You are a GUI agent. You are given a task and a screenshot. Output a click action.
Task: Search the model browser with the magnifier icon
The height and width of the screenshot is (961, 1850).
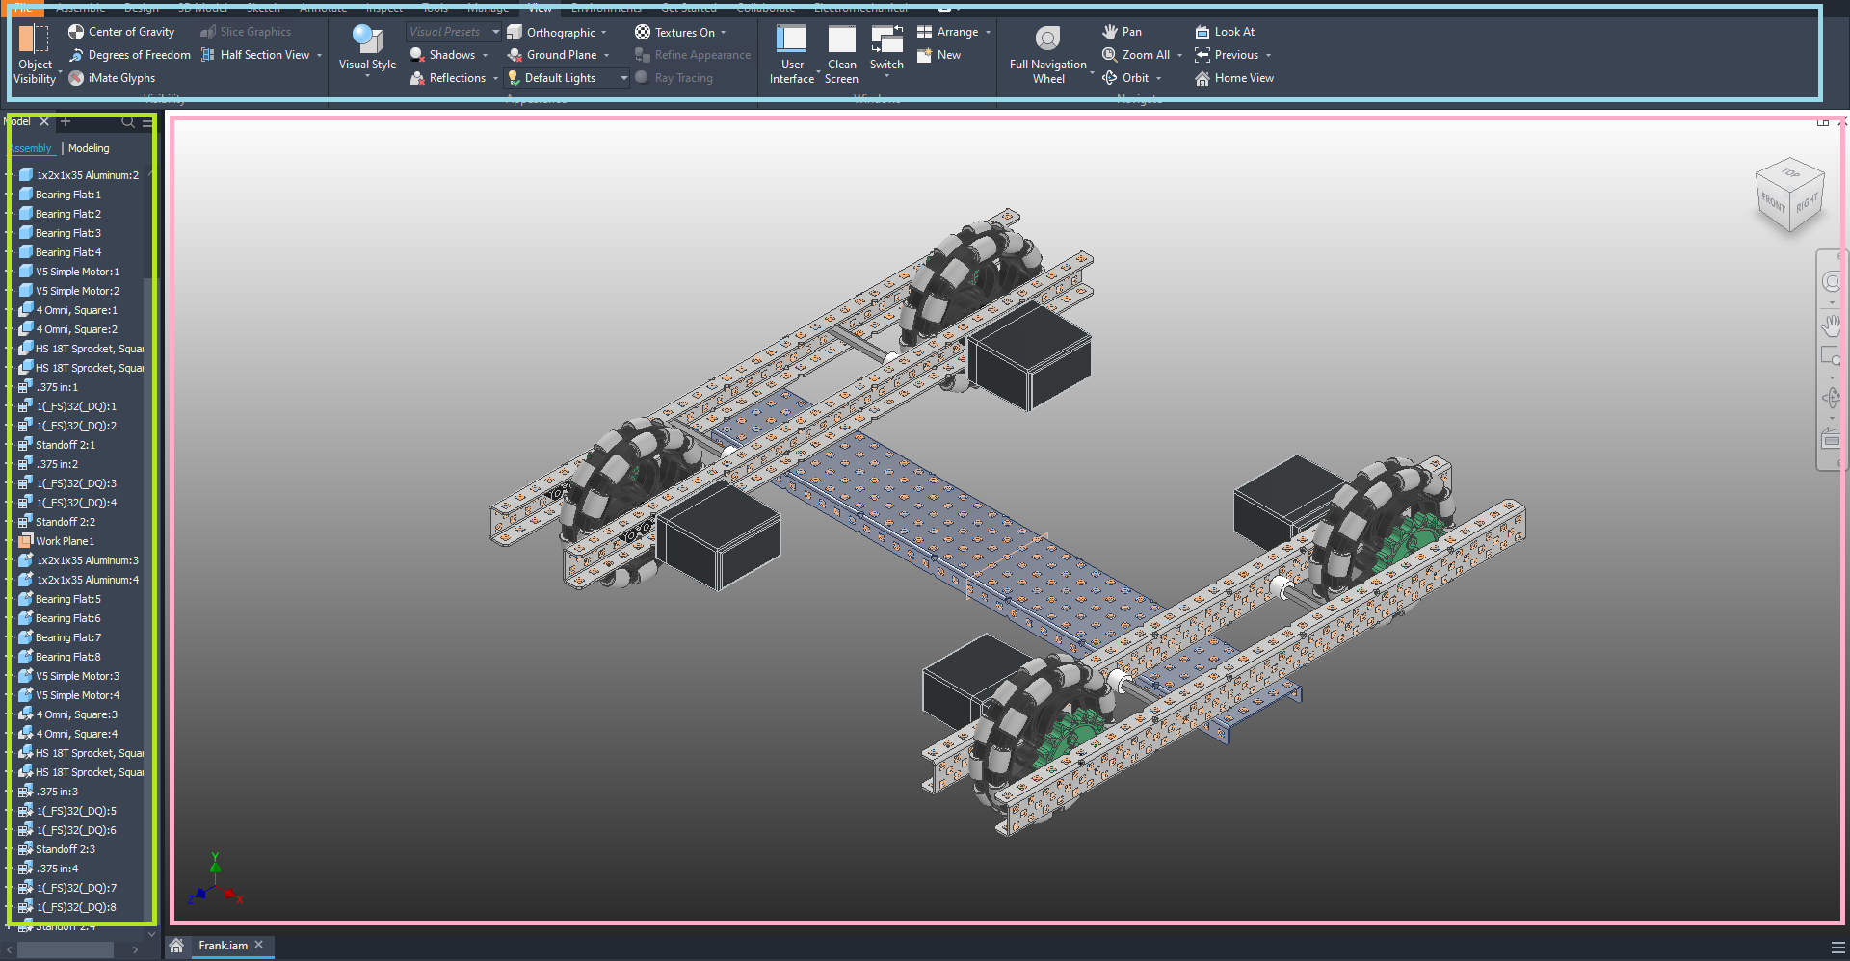(x=127, y=122)
